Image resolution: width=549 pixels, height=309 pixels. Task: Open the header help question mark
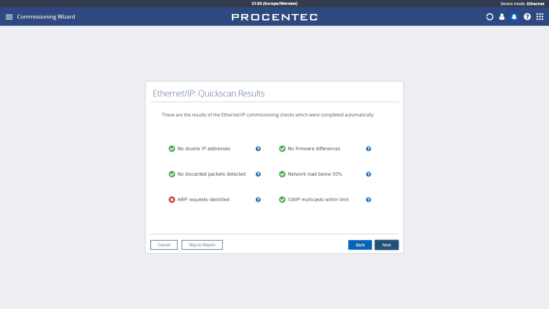point(527,17)
